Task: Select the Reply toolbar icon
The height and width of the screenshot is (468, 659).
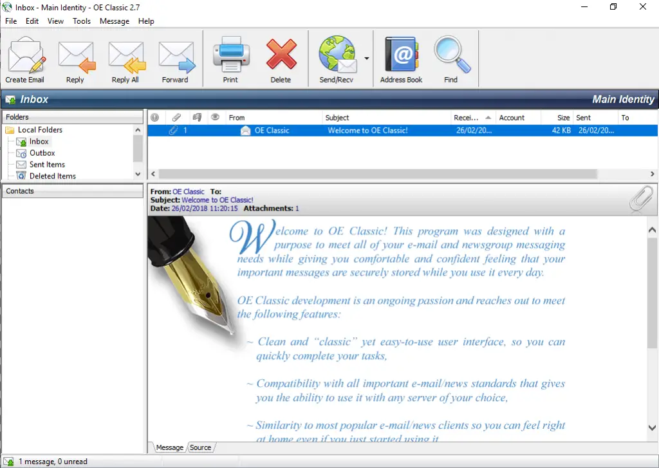Action: pyautogui.click(x=77, y=58)
